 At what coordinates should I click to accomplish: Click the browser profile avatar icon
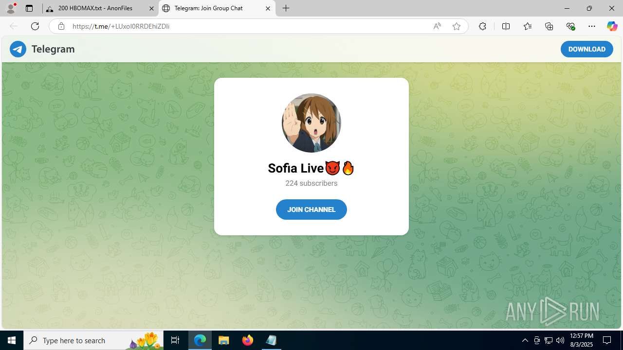pos(11,8)
